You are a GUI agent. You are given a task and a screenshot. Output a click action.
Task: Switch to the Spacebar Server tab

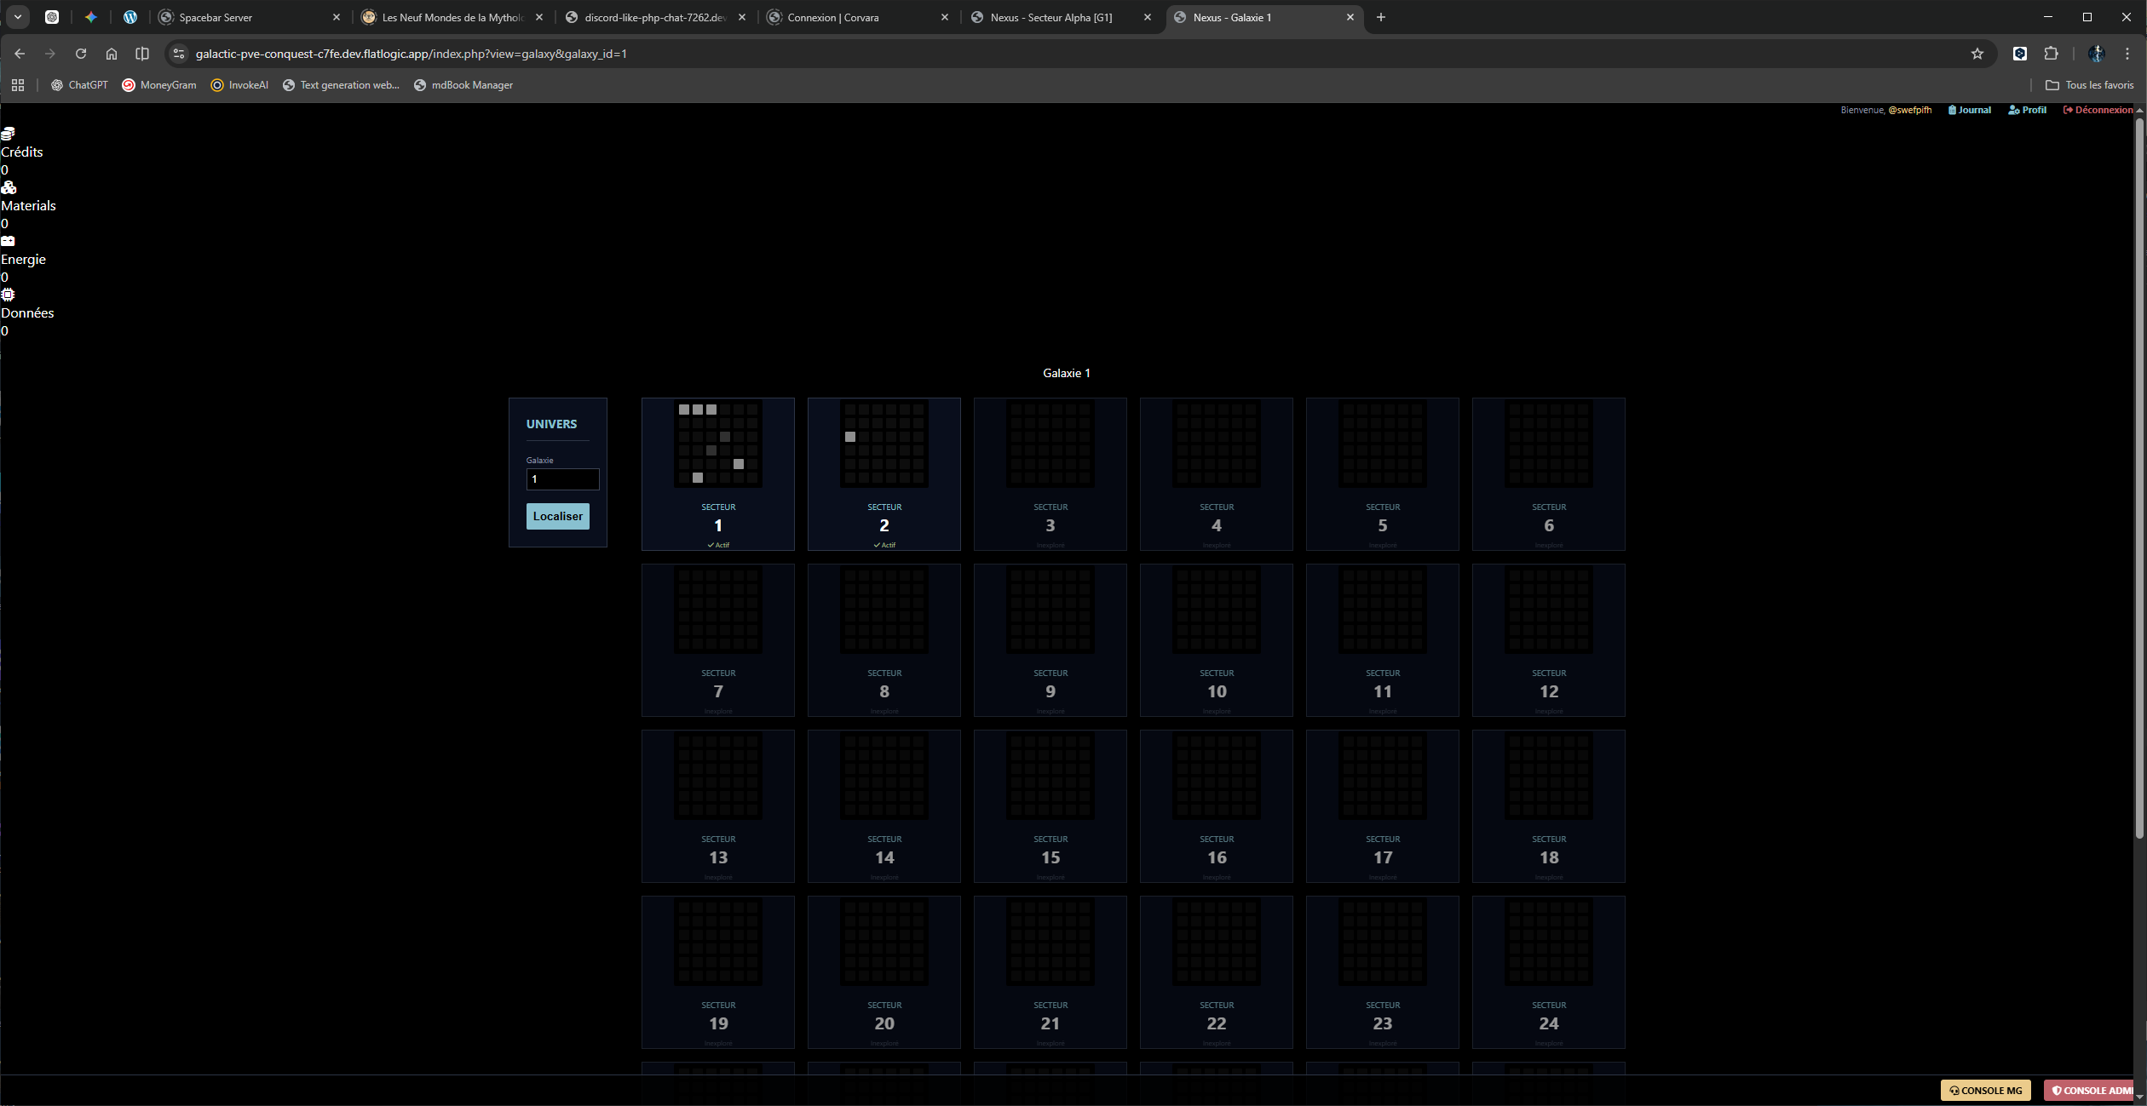216,17
